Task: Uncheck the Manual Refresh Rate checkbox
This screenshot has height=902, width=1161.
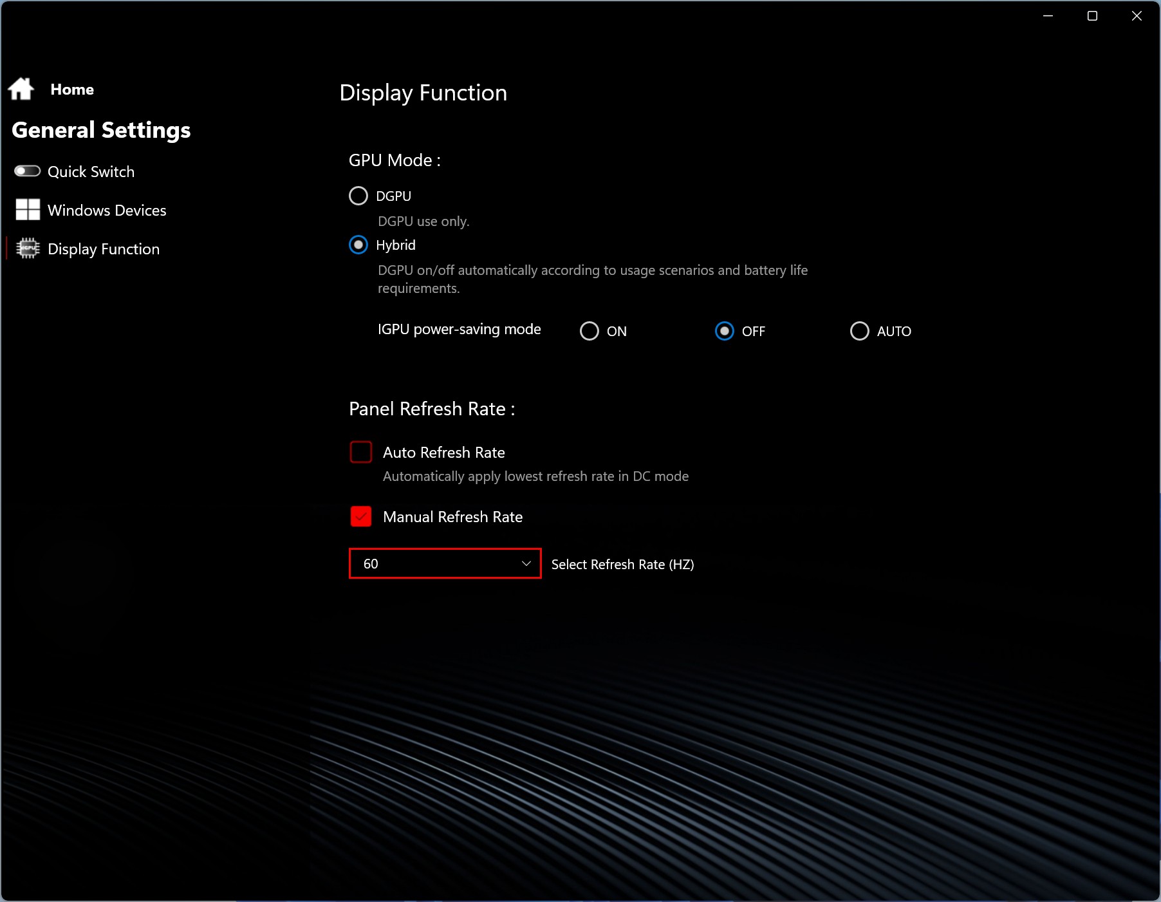Action: tap(361, 516)
